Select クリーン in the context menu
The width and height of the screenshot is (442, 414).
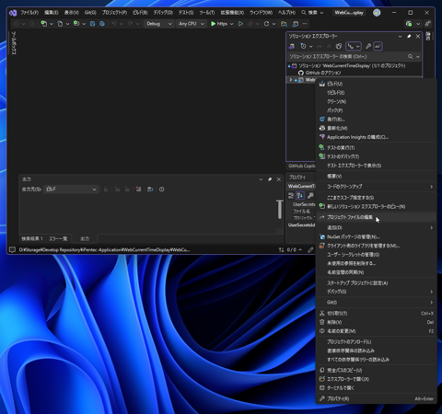tap(376, 101)
